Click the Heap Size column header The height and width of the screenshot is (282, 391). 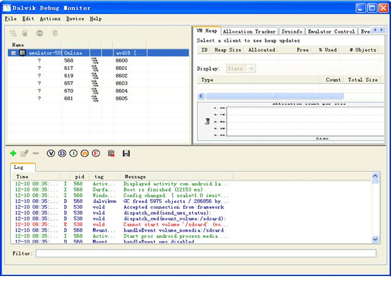pos(228,50)
